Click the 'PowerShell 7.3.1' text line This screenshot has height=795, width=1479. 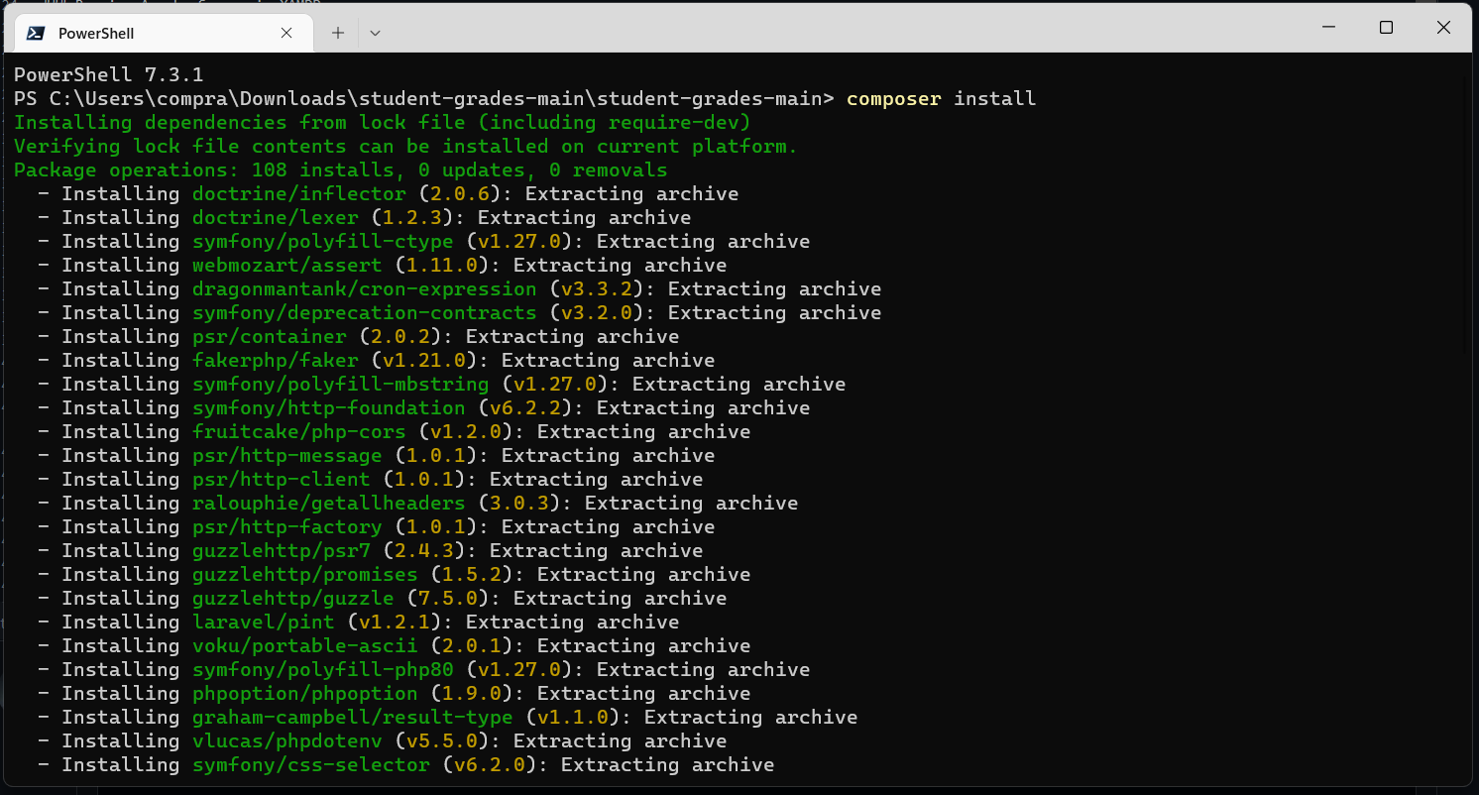tap(109, 74)
